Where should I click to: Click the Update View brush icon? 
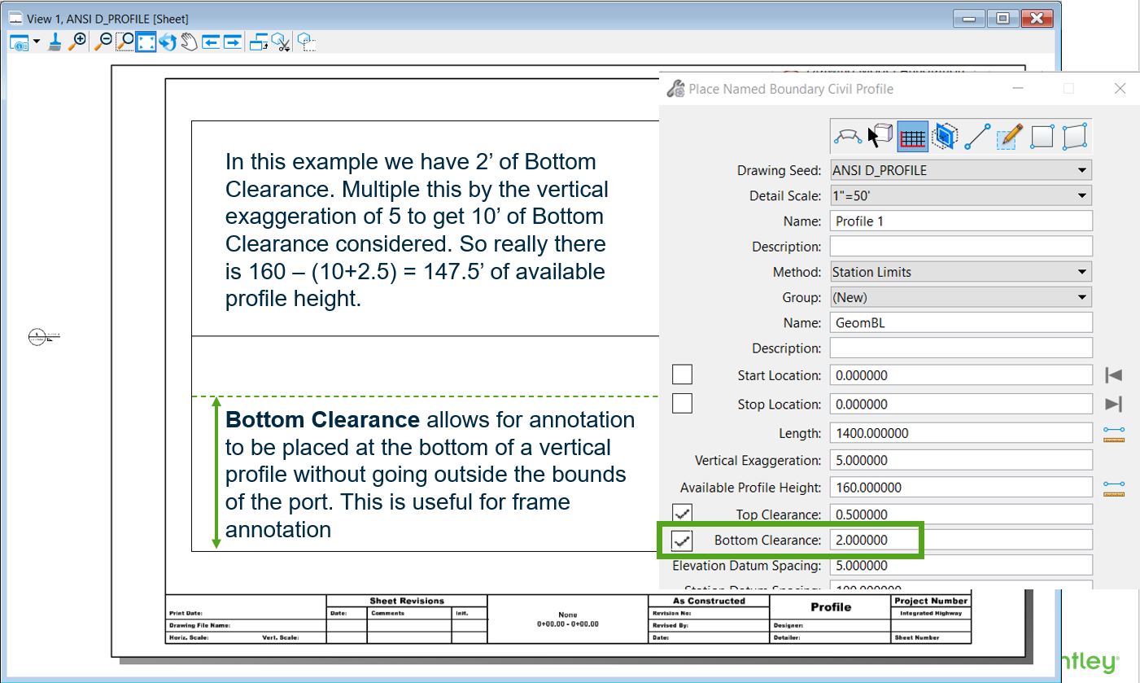click(x=55, y=42)
